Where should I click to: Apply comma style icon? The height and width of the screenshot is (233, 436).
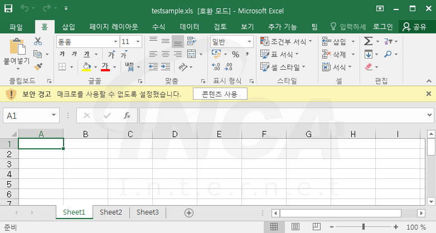tap(247, 54)
